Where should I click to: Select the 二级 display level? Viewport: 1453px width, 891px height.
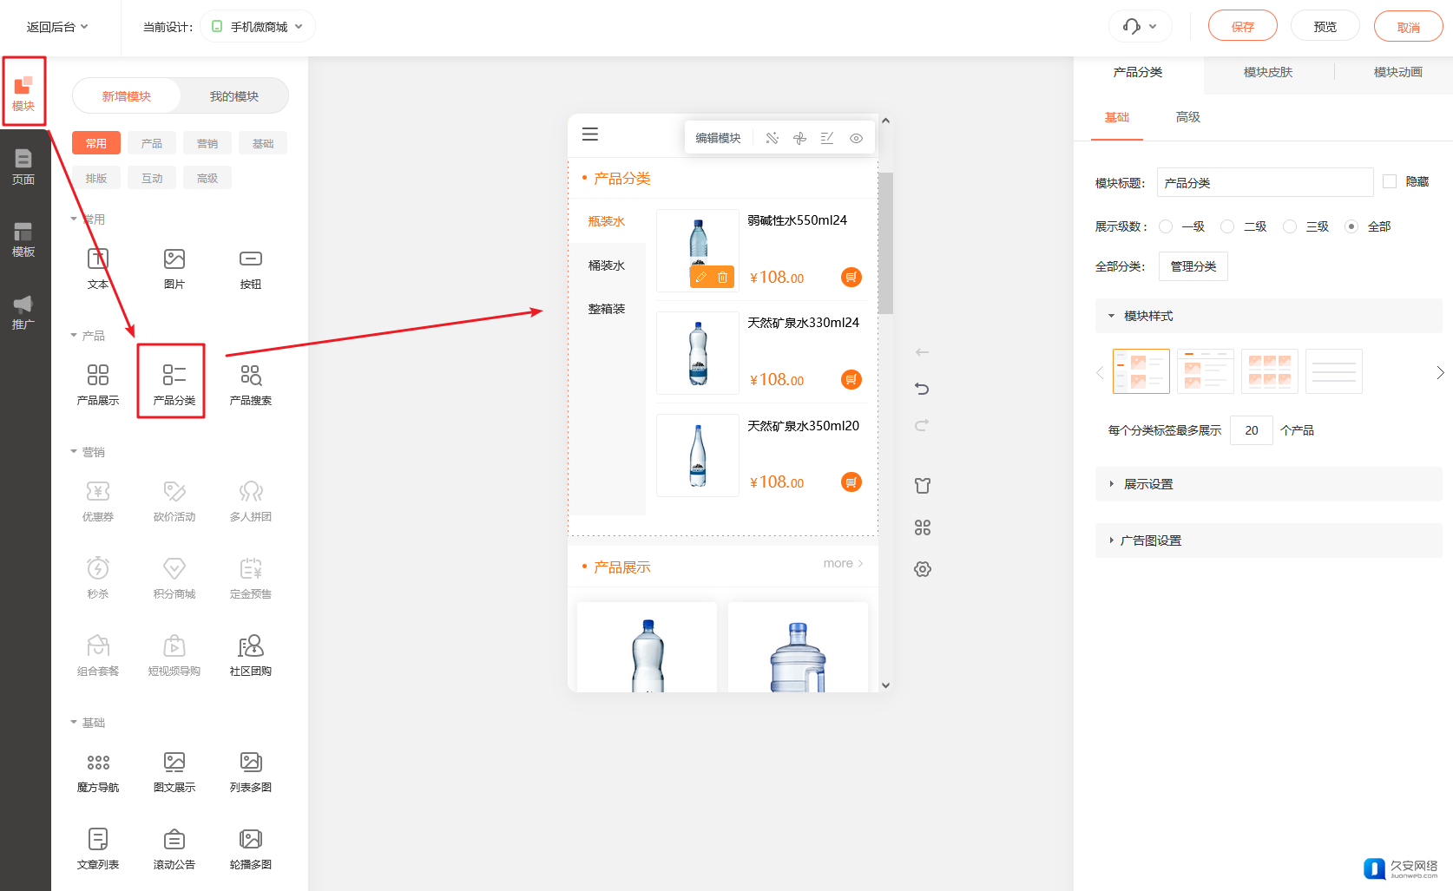coord(1227,226)
